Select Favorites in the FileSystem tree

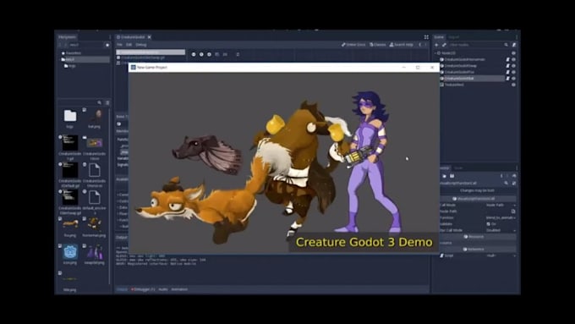74,53
